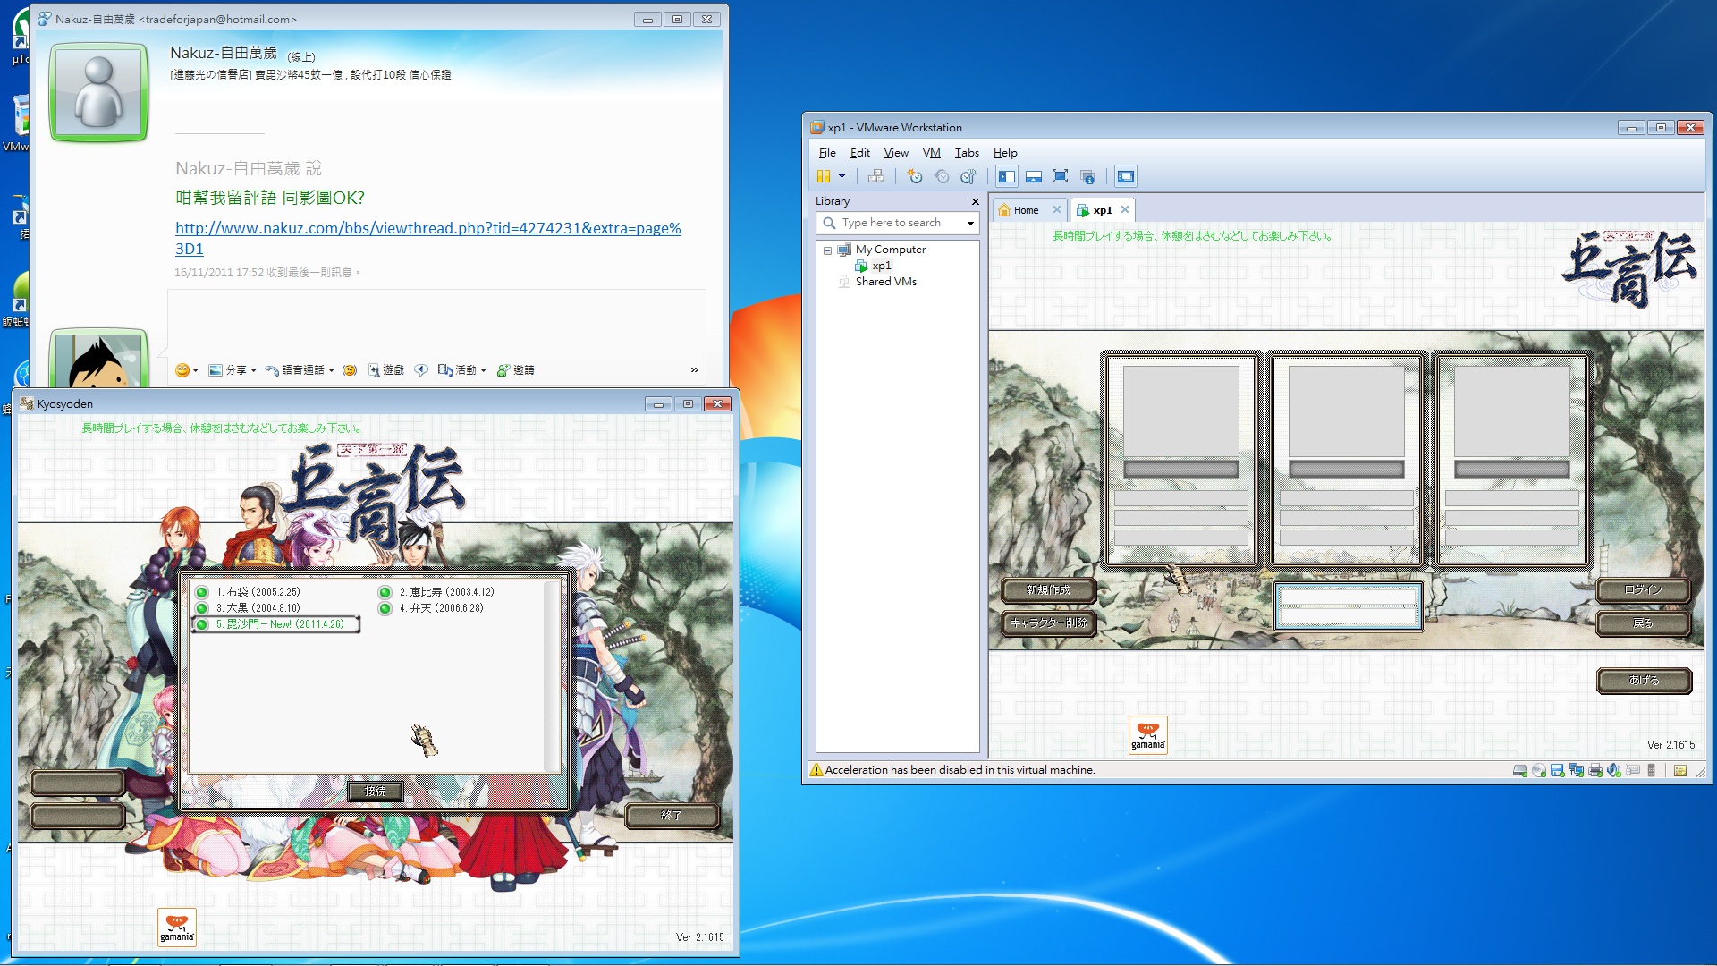1717x966 pixels.
Task: Click 邀請 invite button in chat toolbar
Action: coord(515,370)
